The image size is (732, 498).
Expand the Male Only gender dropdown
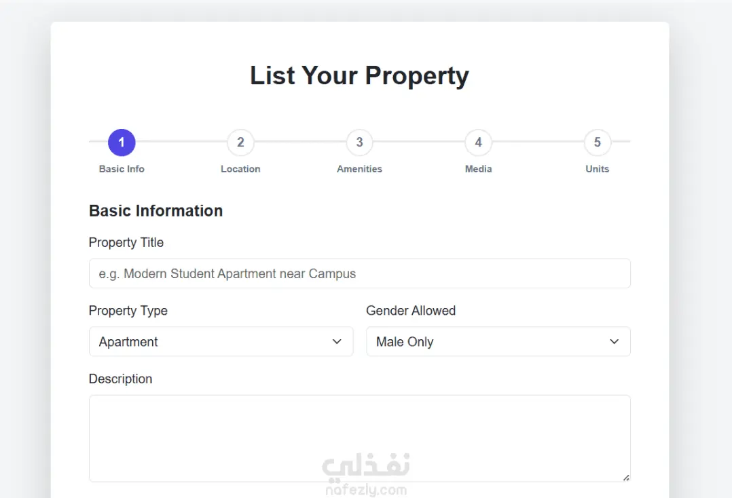pos(498,342)
